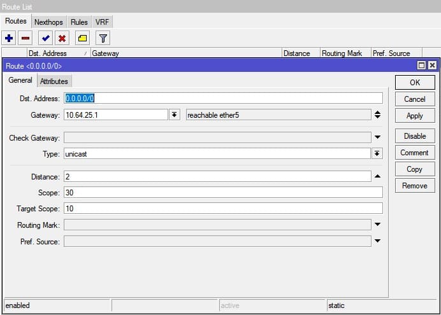Collapse the Distance field arrow
Viewport: 441px width, 315px height.
(x=377, y=176)
